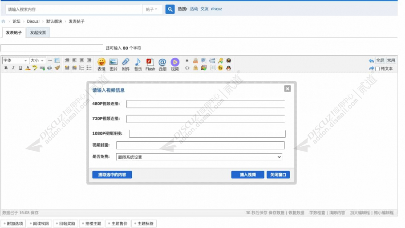Focus the 480P视频连接 input field
The image size is (405, 228).
click(206, 104)
